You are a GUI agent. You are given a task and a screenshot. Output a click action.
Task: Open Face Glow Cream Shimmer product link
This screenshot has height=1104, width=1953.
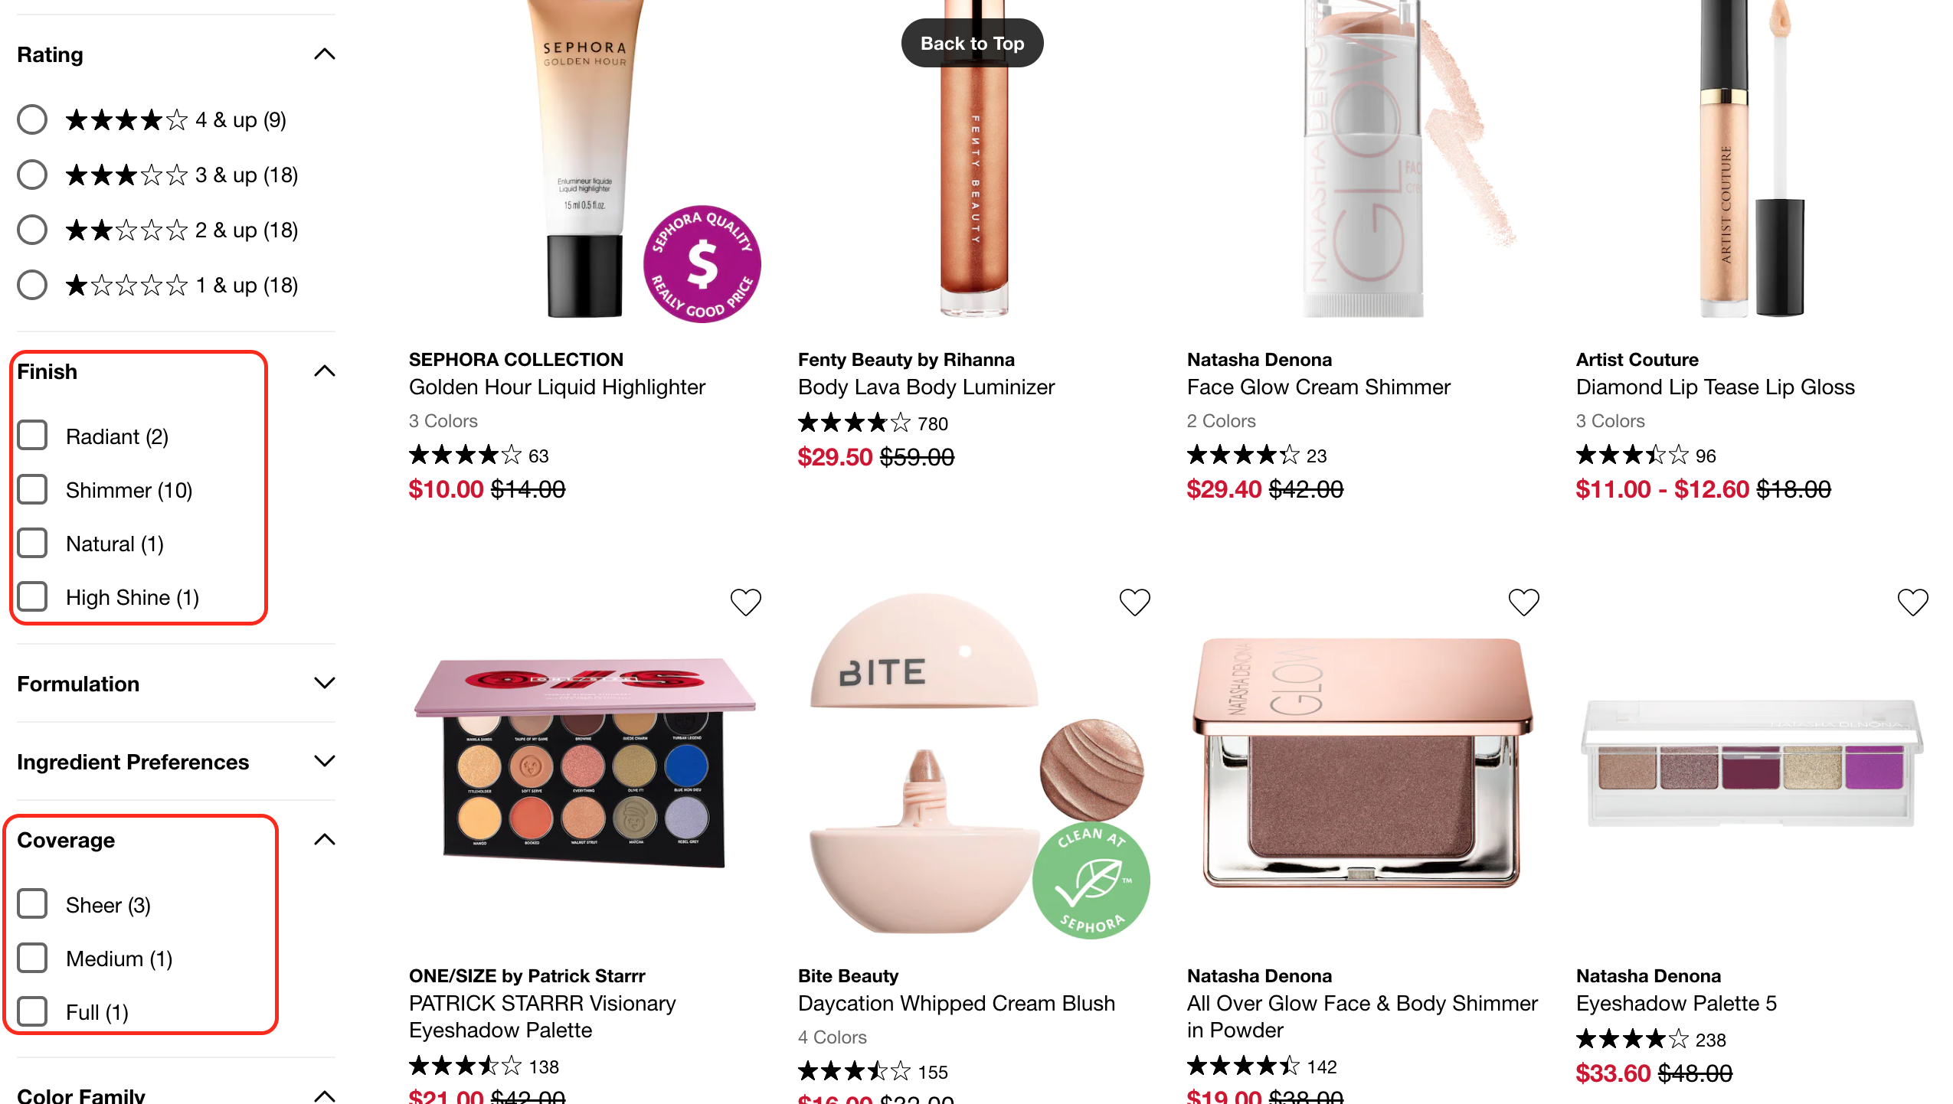coord(1318,387)
